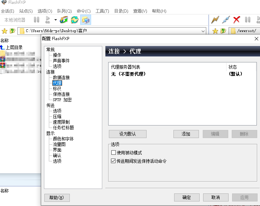
Task: Select 任务栏标题 in the settings tree
Action: (63, 128)
